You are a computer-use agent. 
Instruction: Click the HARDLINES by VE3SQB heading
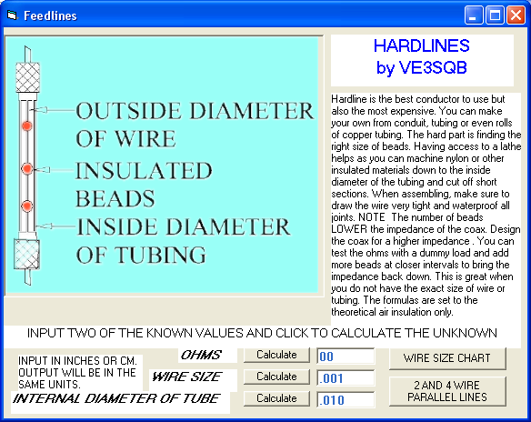click(x=422, y=56)
